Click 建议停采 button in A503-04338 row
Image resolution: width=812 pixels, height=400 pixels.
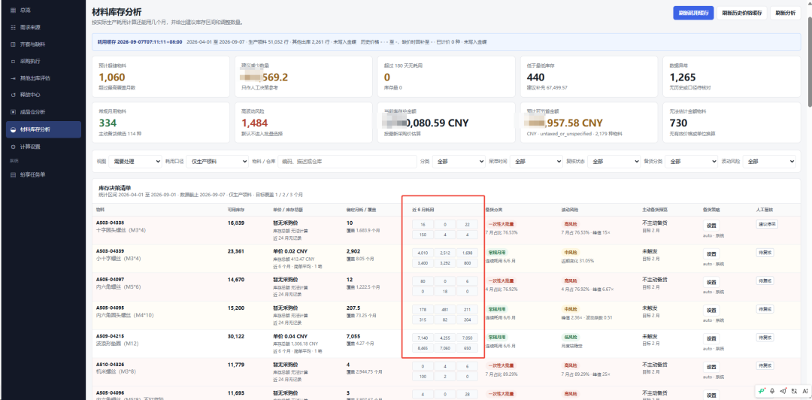[x=766, y=224]
